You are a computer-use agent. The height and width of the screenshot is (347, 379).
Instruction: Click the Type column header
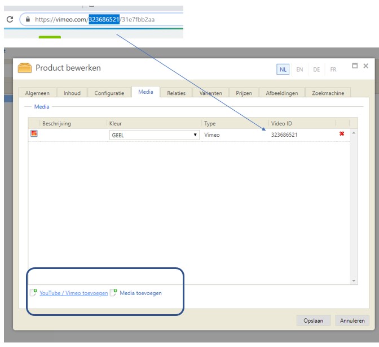coord(235,124)
